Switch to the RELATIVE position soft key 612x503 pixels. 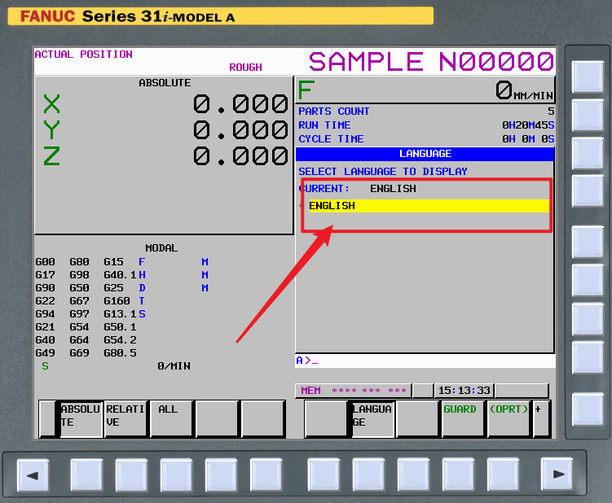125,418
